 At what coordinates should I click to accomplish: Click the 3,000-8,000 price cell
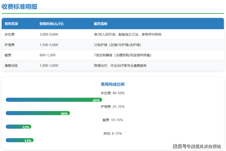click(x=49, y=34)
